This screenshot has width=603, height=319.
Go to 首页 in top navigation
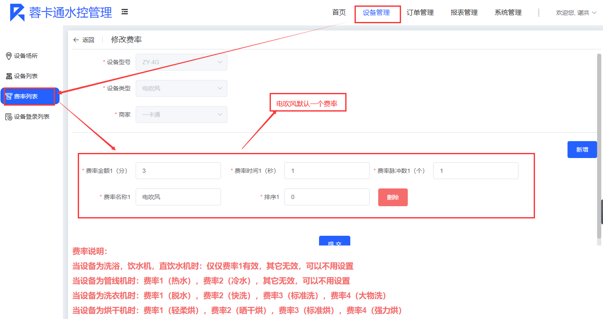pos(339,13)
